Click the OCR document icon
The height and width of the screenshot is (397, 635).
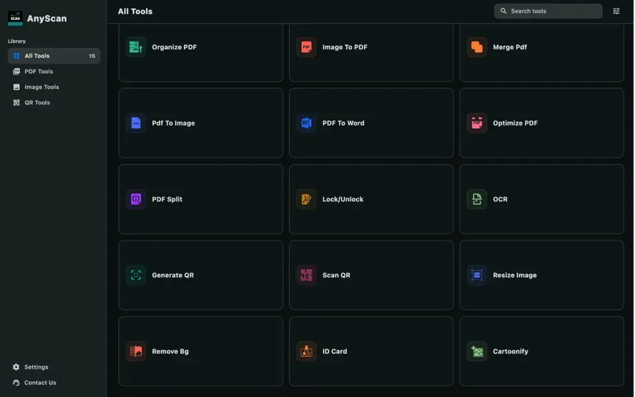pos(477,199)
